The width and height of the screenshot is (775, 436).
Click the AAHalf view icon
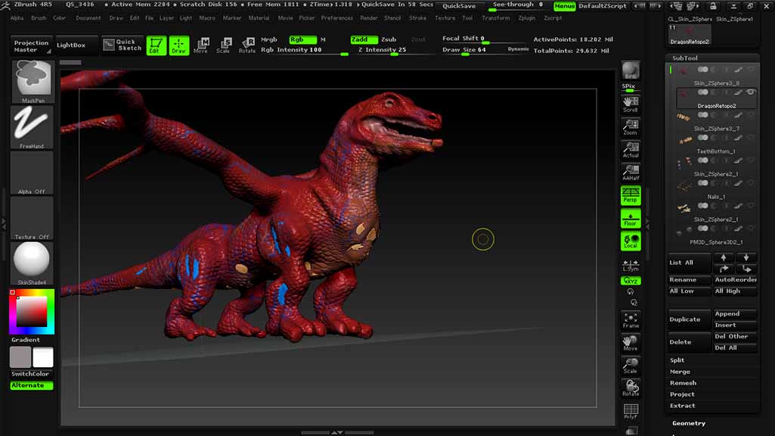pyautogui.click(x=631, y=173)
